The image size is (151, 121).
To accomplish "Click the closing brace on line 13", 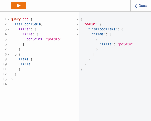I will click(x=12, y=79).
